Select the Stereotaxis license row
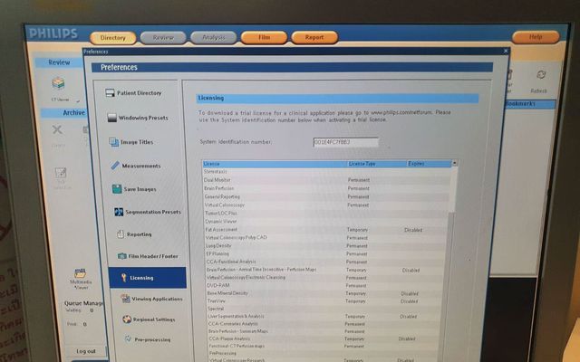 coord(326,172)
